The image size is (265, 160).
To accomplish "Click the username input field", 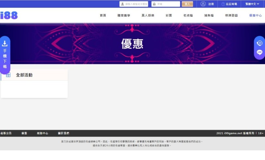I will click(136, 4).
